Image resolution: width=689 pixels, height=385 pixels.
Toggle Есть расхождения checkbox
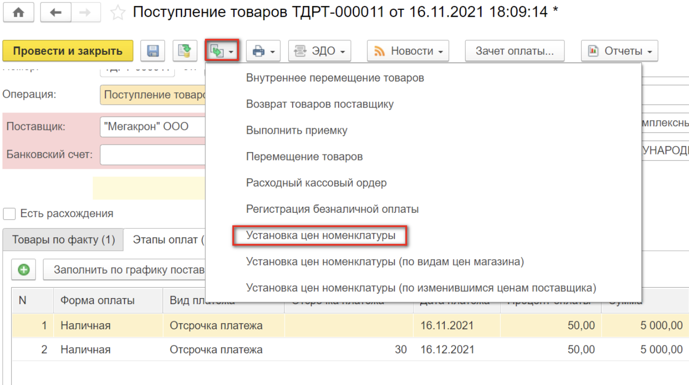(9, 214)
